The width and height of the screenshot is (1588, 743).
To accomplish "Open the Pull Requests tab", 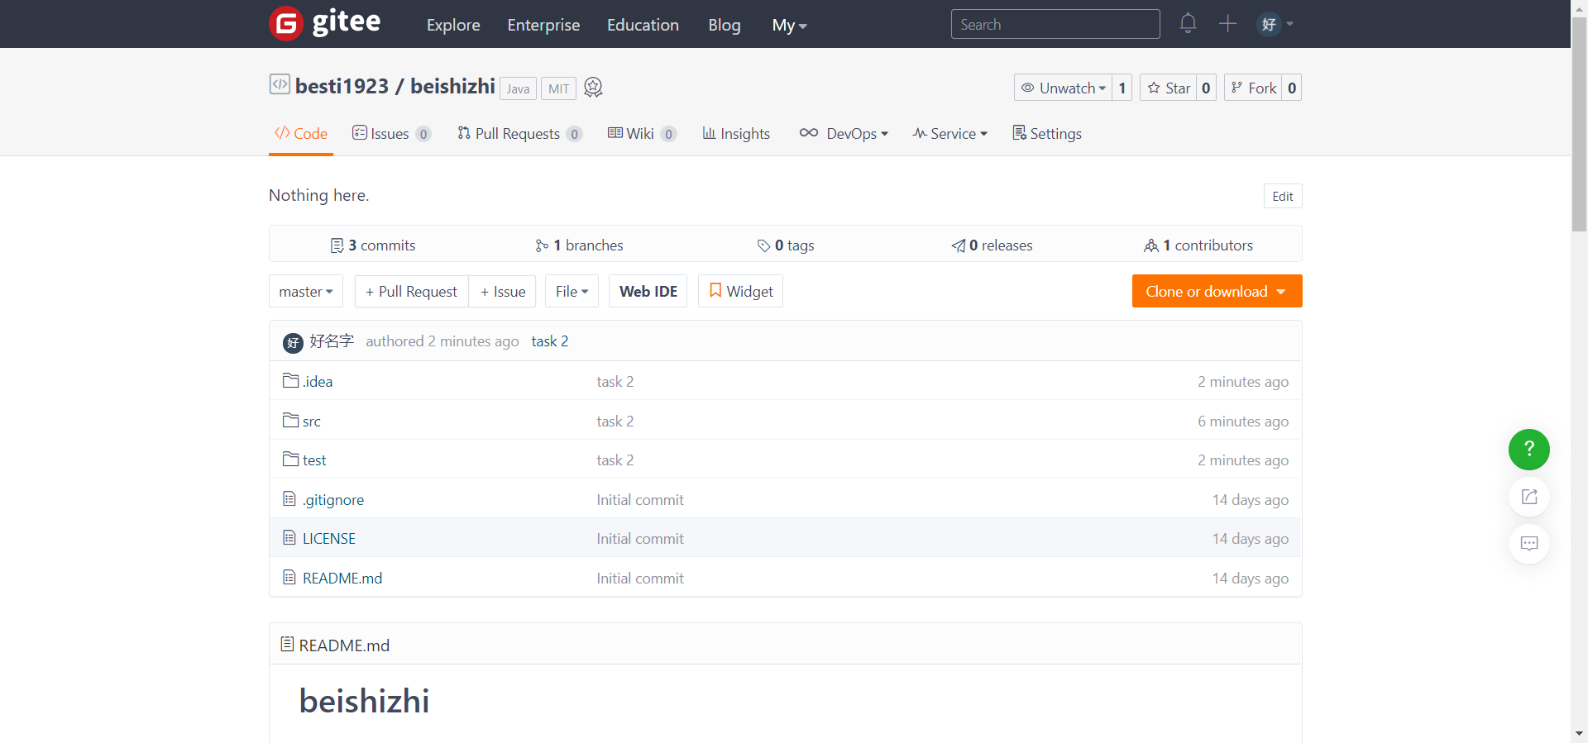I will pyautogui.click(x=519, y=133).
